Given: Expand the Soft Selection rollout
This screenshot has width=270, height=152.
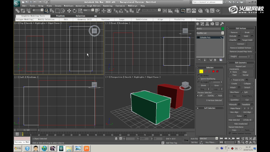Looking at the screenshot, I should [x=210, y=108].
